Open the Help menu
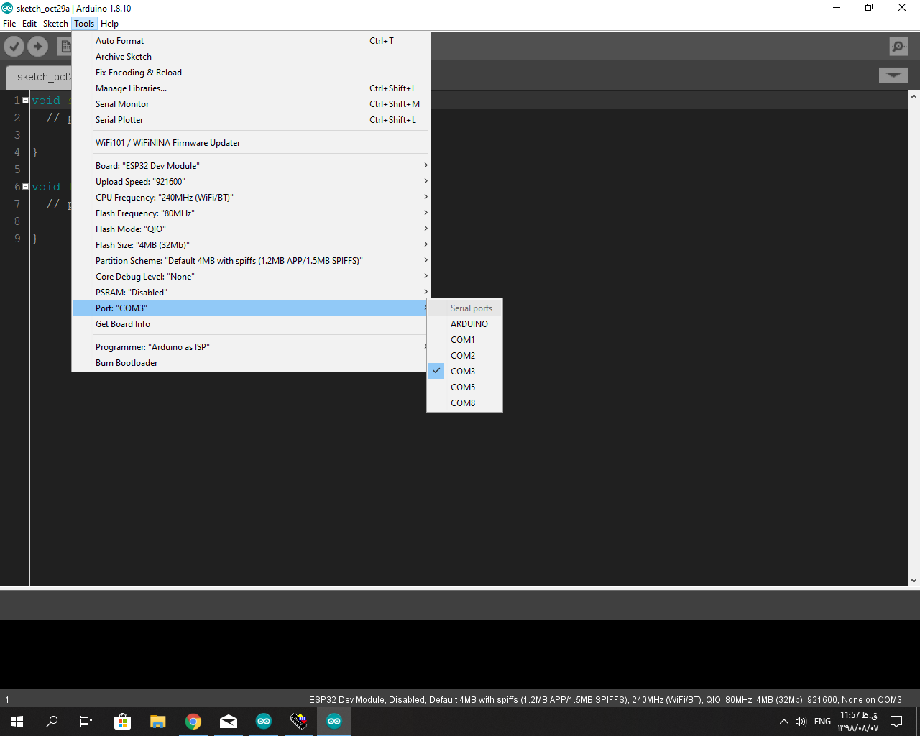 [x=109, y=24]
